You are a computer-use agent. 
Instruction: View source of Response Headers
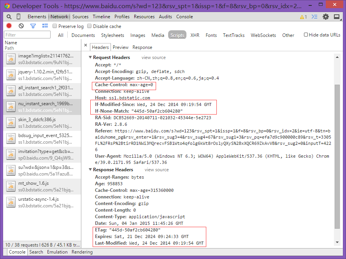pos(157,170)
